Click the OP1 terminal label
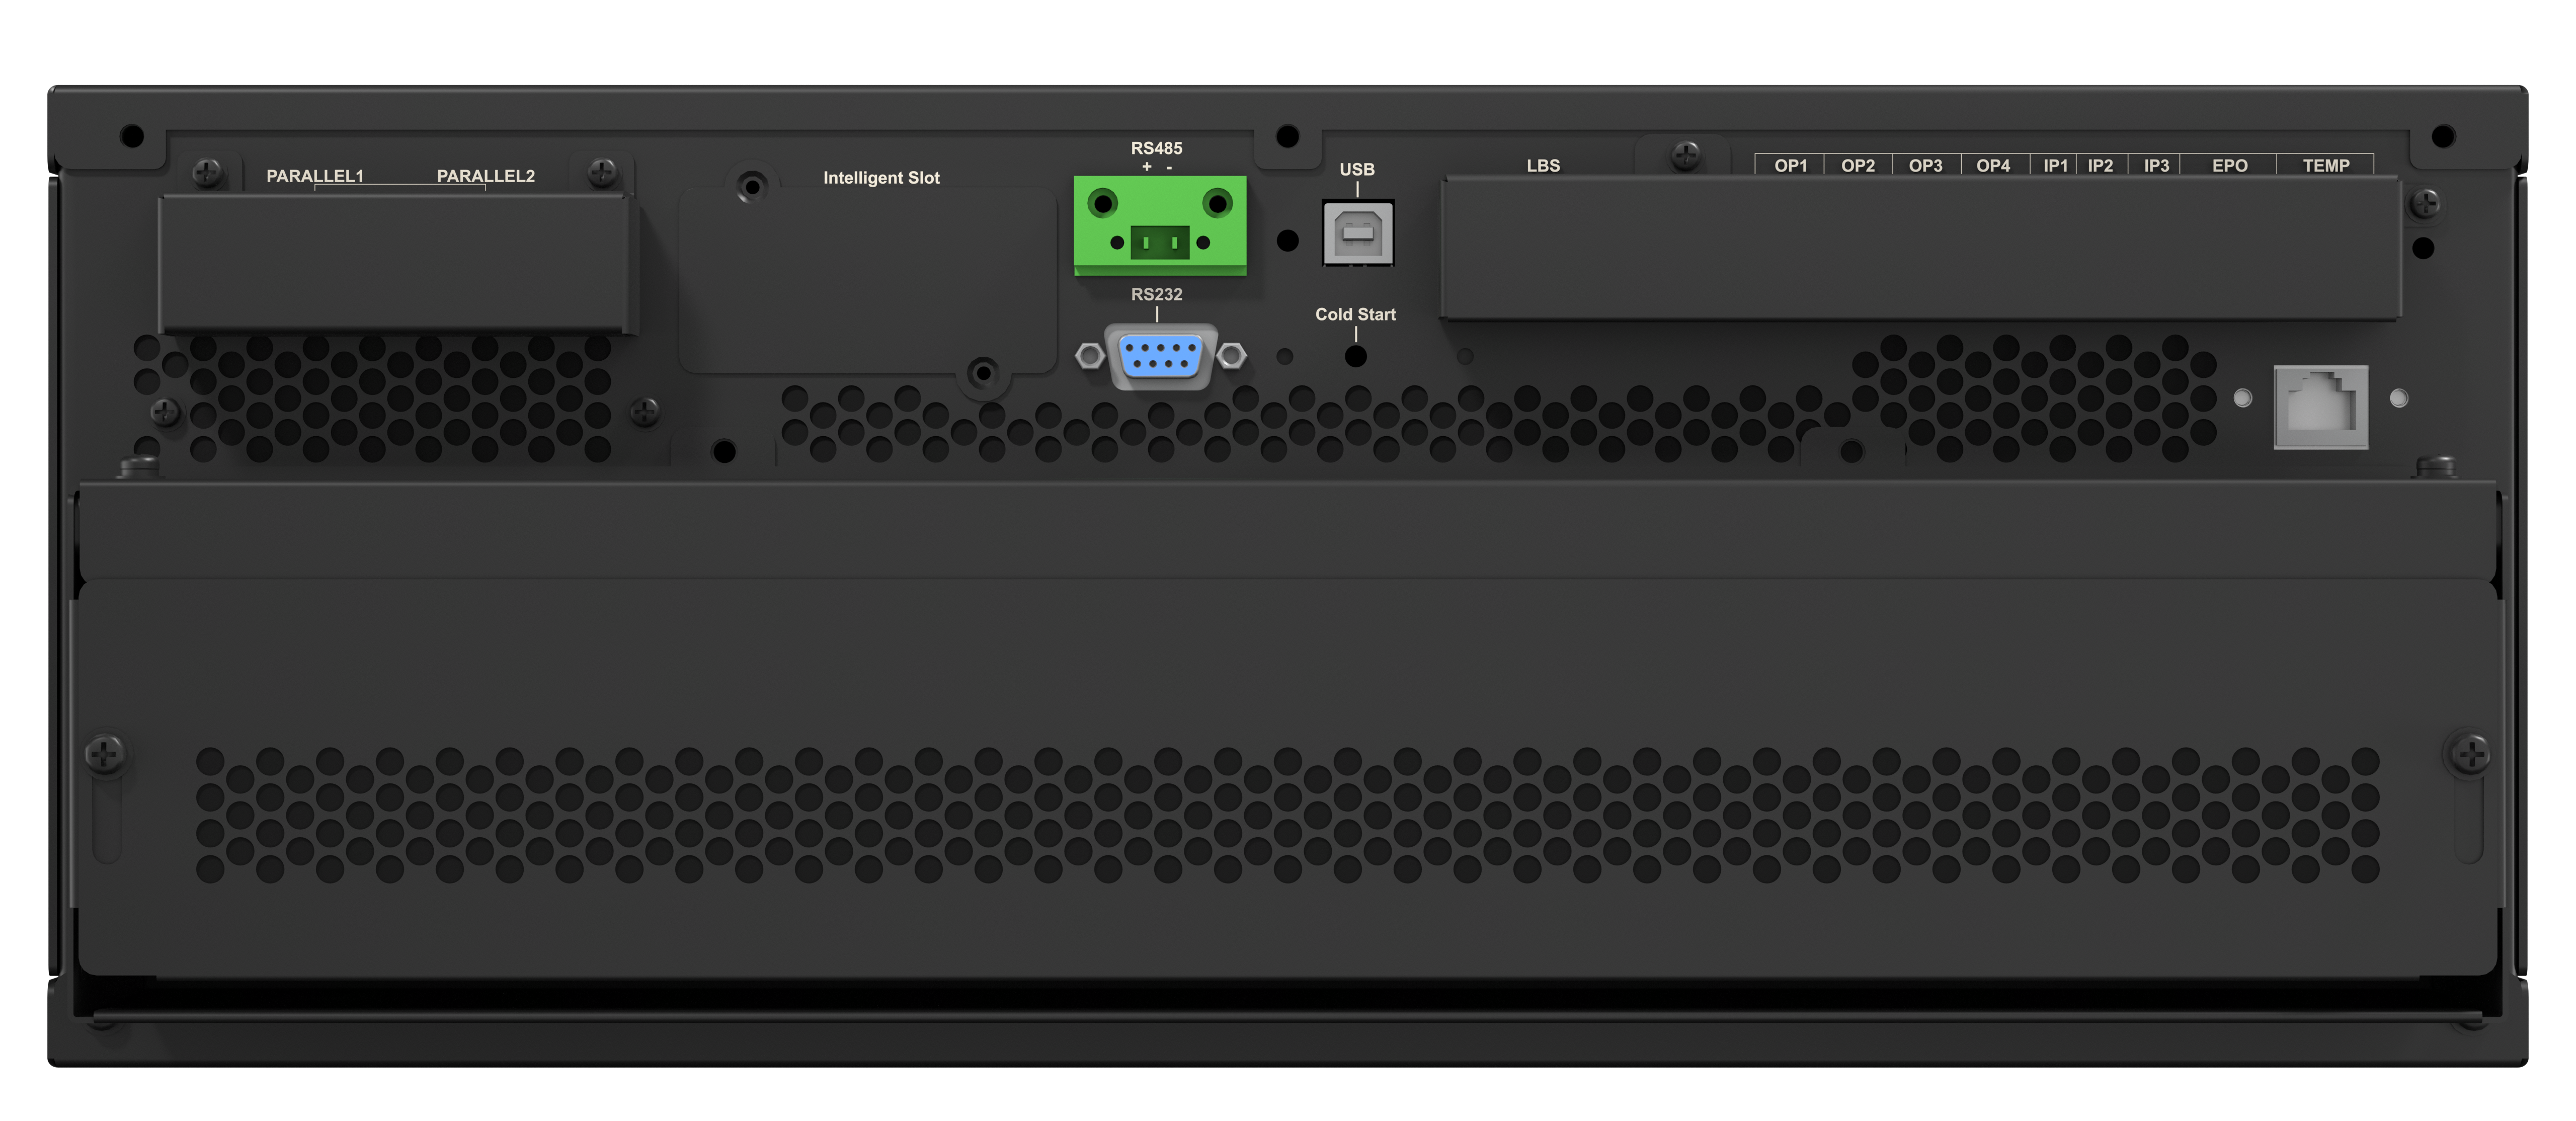The image size is (2576, 1121). coord(1790,166)
